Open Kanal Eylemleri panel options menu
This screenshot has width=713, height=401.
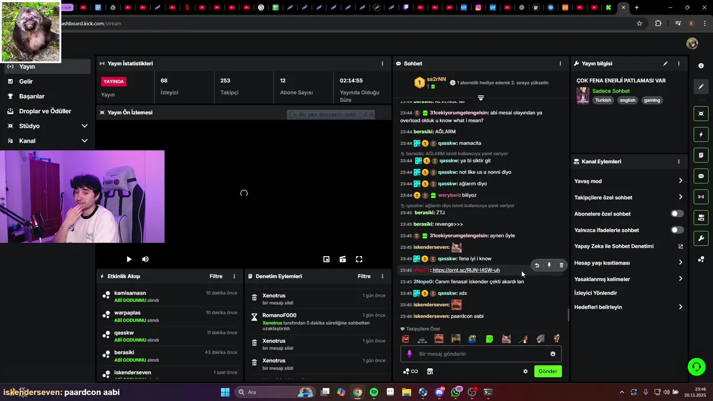(678, 162)
